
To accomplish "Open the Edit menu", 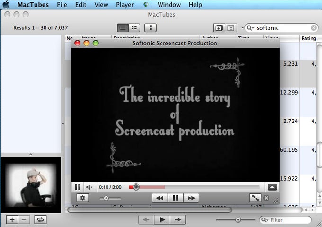I will (80, 5).
